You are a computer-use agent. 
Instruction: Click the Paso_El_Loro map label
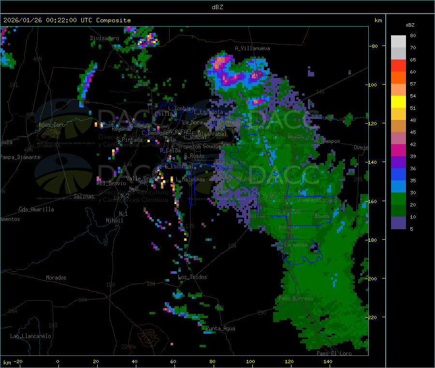pos(334,353)
